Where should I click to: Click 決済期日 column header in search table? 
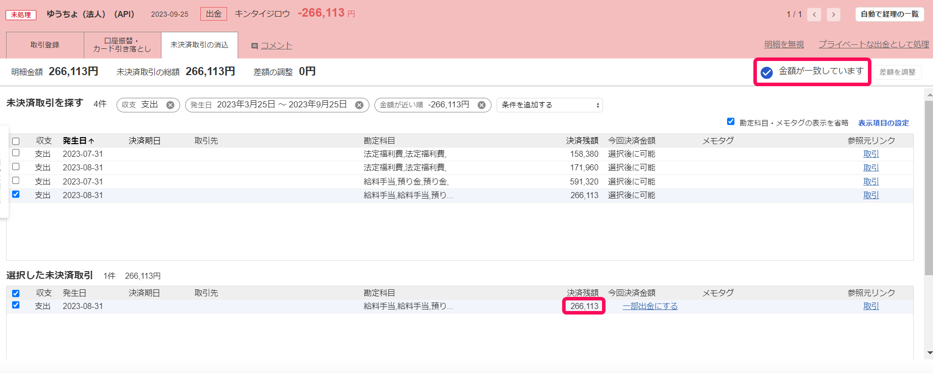(x=144, y=141)
